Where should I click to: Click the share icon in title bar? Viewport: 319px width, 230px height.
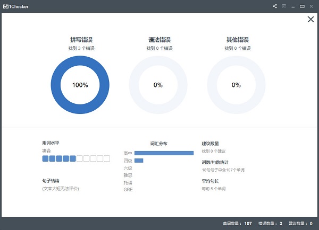click(x=275, y=6)
